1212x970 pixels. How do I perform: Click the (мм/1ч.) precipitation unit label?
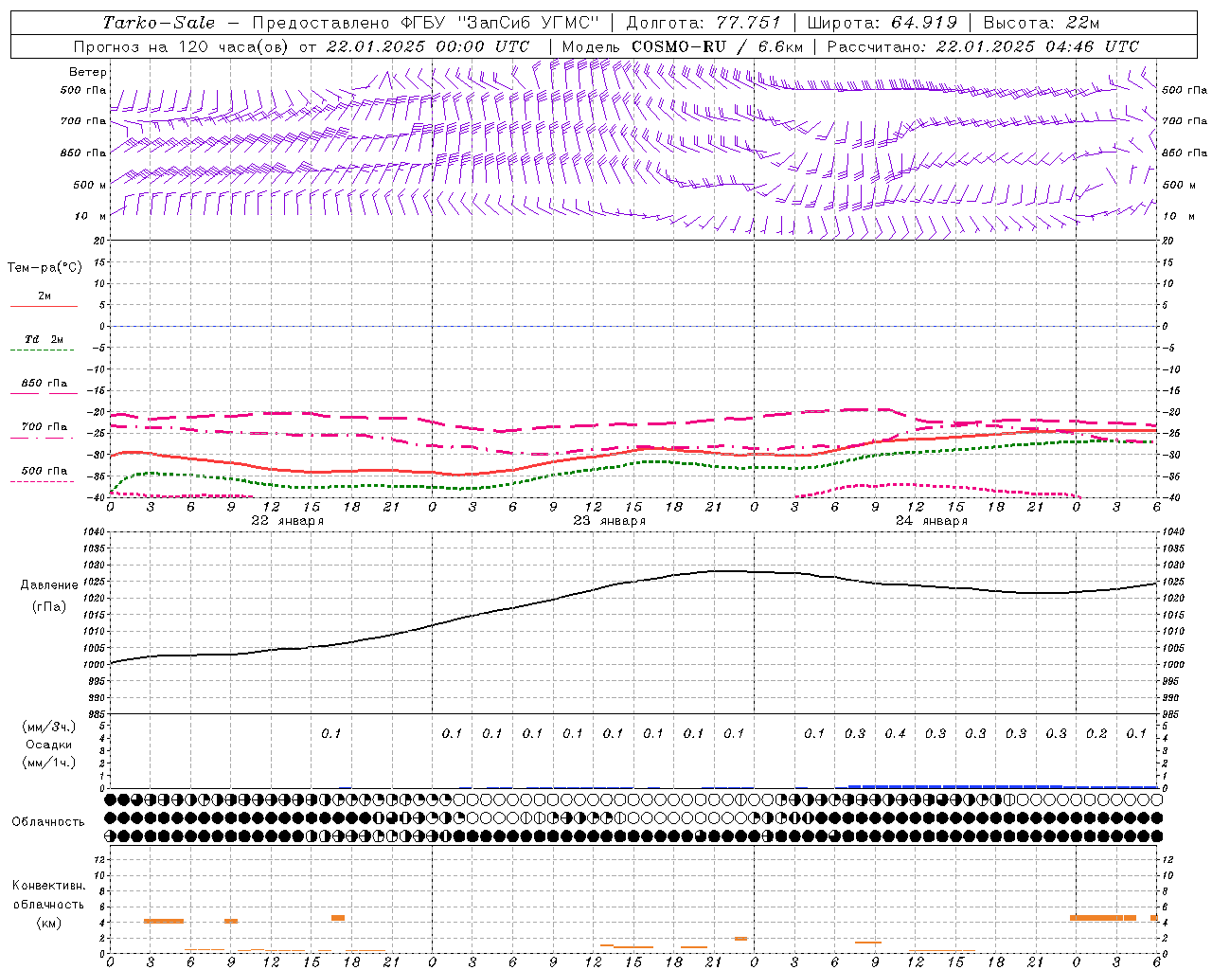pyautogui.click(x=49, y=763)
